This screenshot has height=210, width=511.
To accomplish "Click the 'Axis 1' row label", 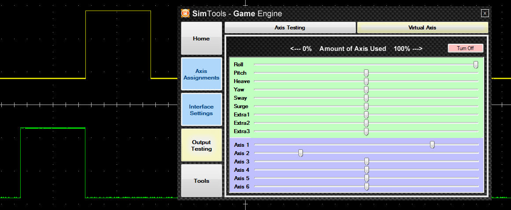I will coord(242,145).
